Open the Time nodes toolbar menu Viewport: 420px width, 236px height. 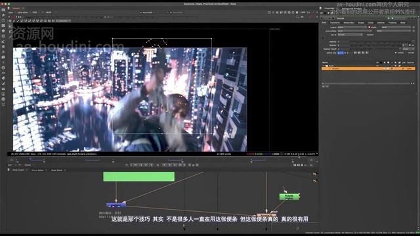click(3, 20)
